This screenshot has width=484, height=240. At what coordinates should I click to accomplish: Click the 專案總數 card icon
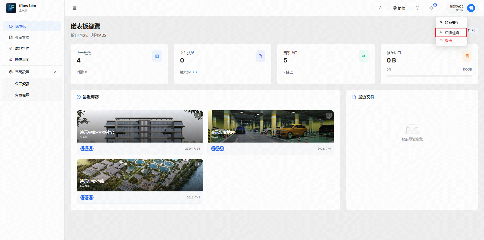(x=157, y=56)
